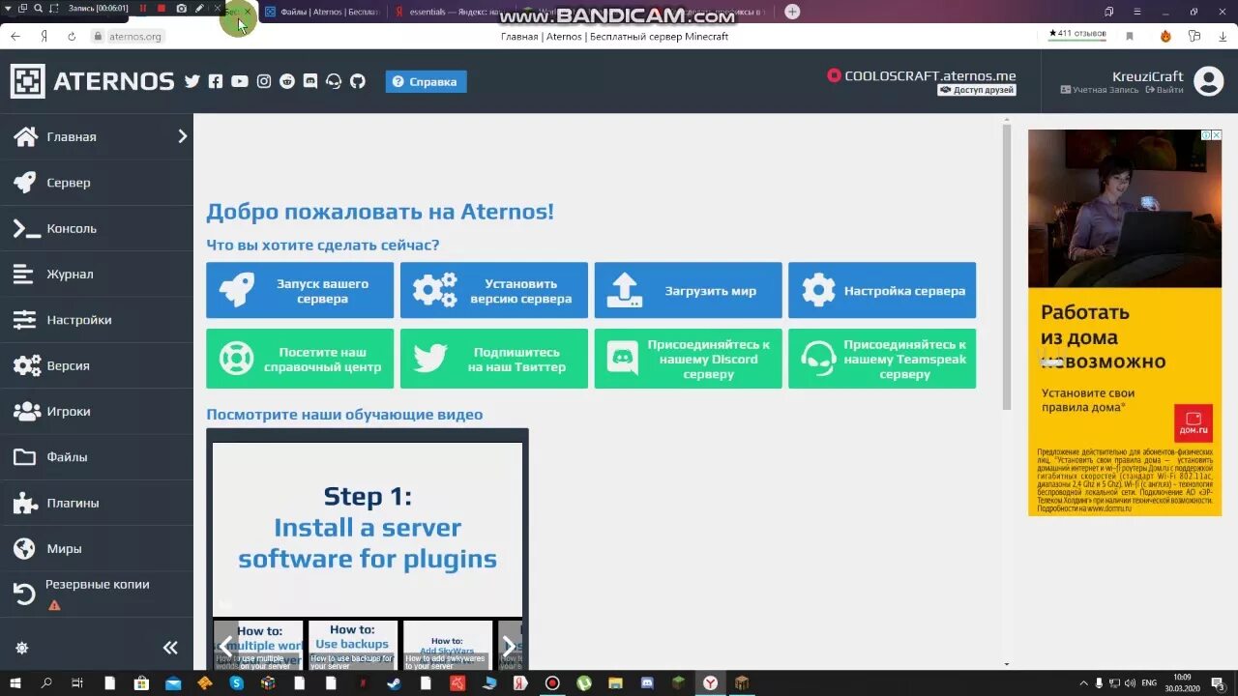The height and width of the screenshot is (696, 1238).
Task: Open the Плагины sidebar item
Action: point(97,503)
